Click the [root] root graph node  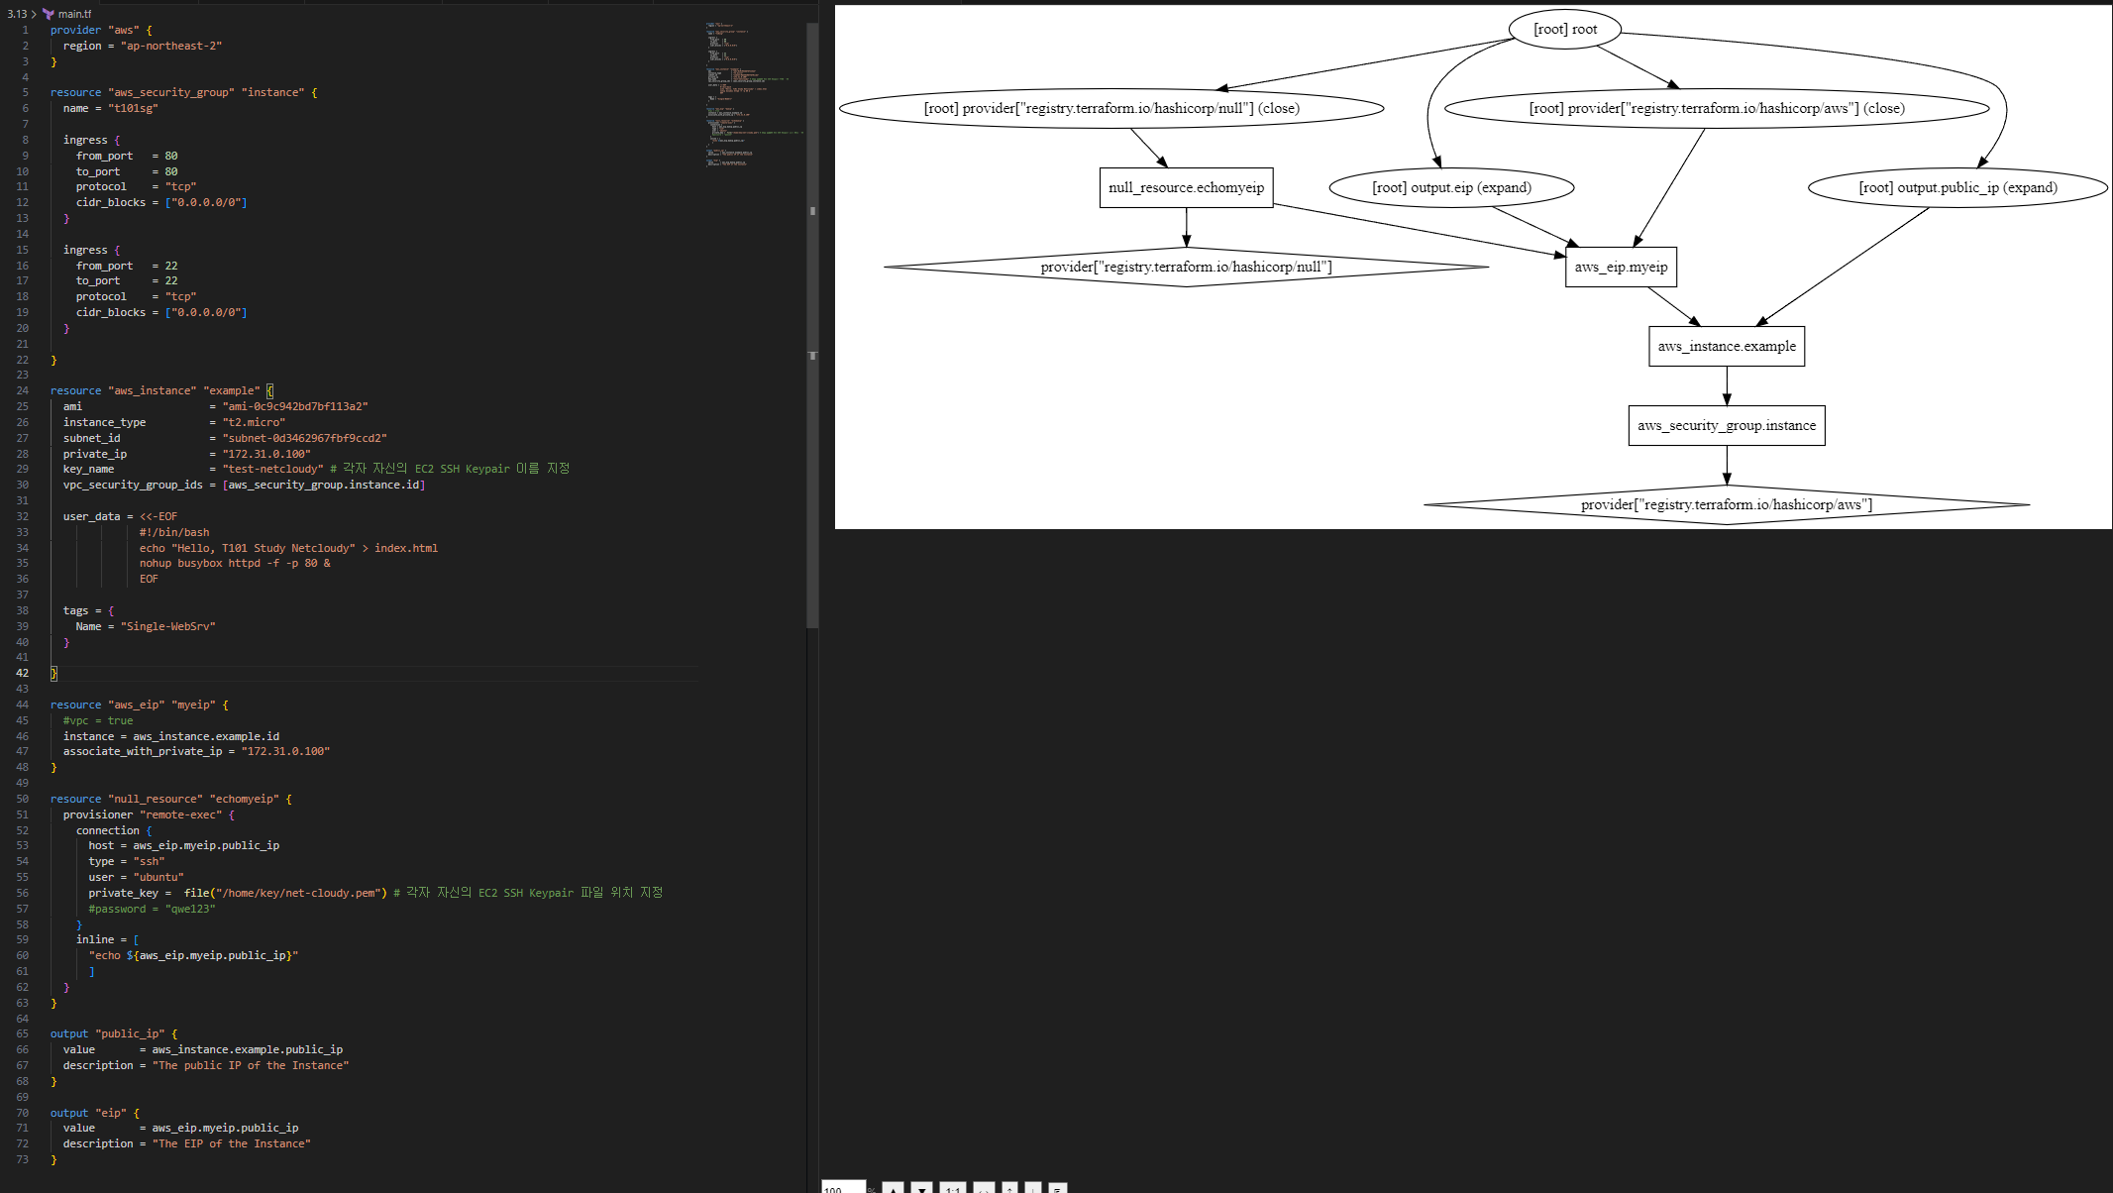coord(1565,29)
